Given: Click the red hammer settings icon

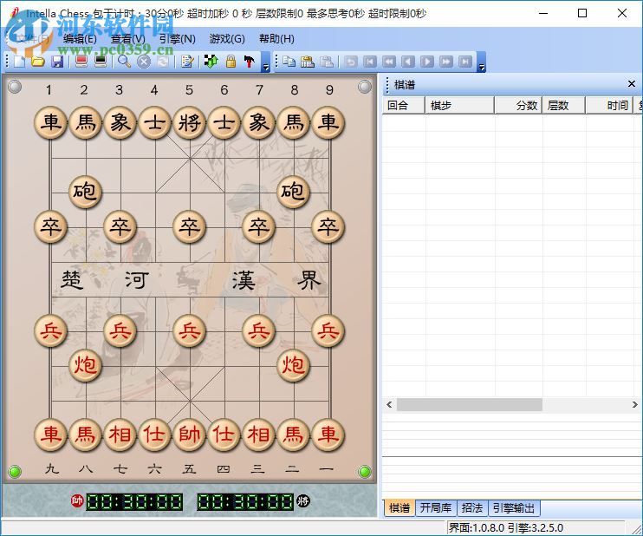Looking at the screenshot, I should click(250, 62).
